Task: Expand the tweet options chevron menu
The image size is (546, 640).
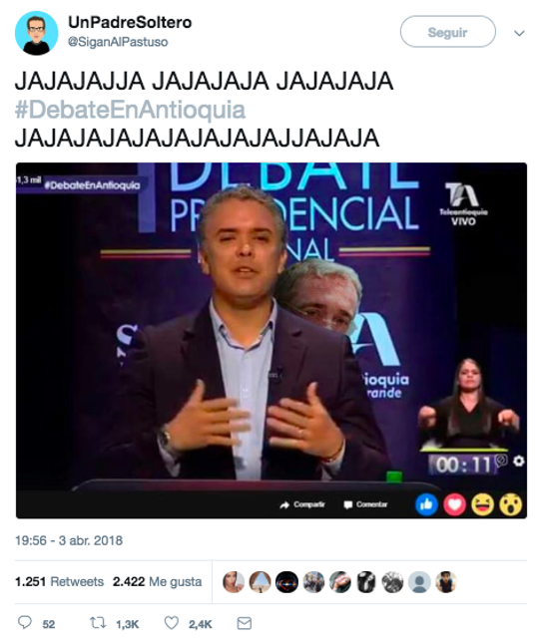Action: 519,33
